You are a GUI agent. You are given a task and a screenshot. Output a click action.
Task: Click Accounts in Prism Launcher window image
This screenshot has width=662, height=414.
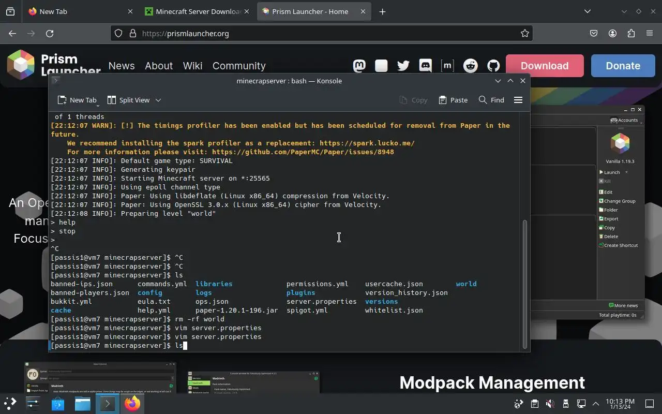tap(624, 120)
